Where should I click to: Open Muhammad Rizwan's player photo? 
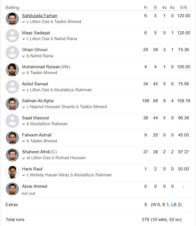pos(12,70)
